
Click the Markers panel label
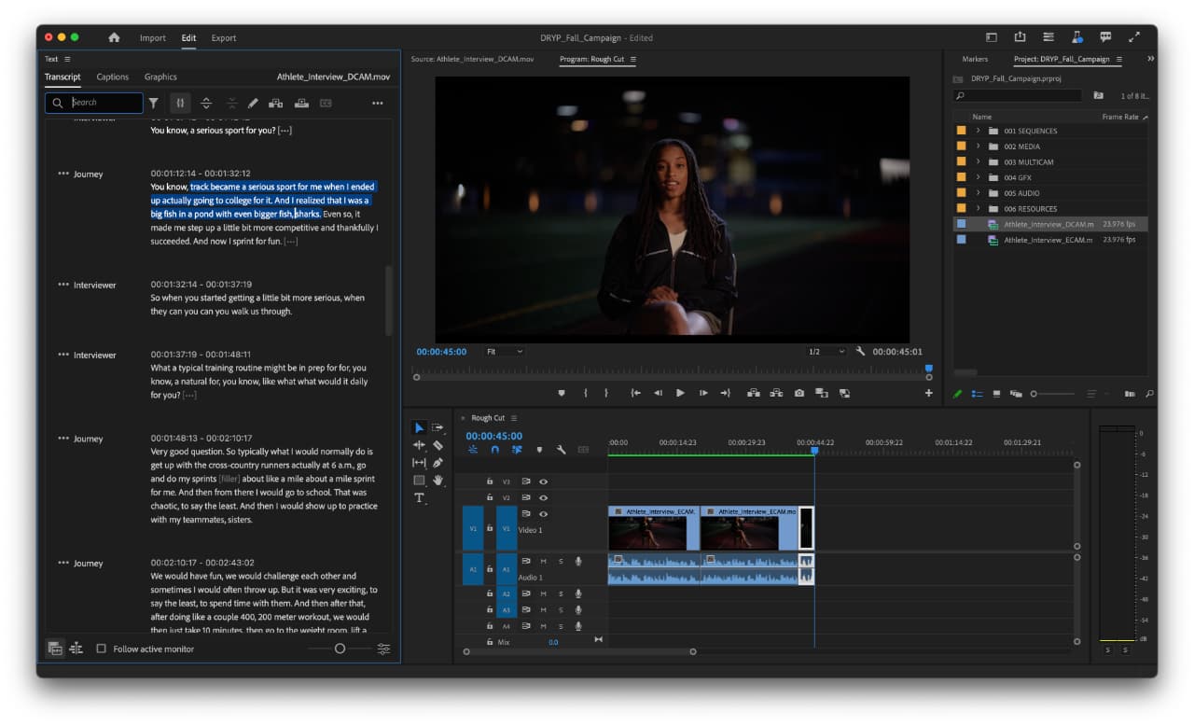976,58
